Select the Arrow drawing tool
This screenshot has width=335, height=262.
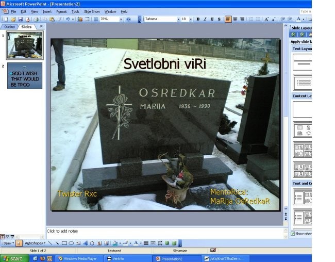click(x=57, y=243)
